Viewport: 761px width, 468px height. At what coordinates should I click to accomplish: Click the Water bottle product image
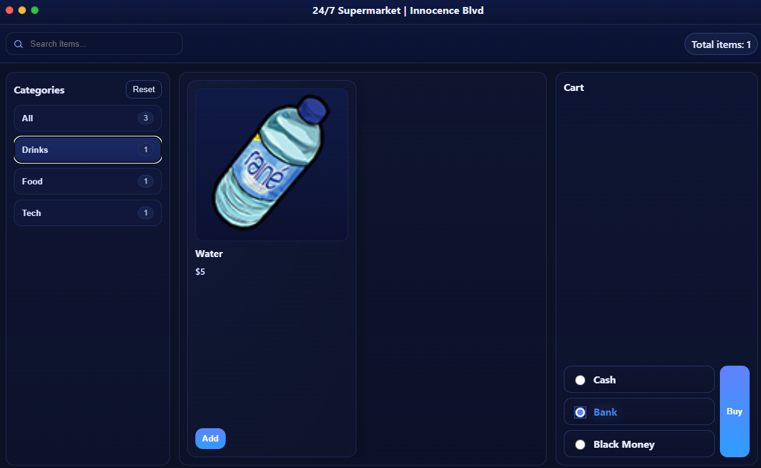pos(272,164)
